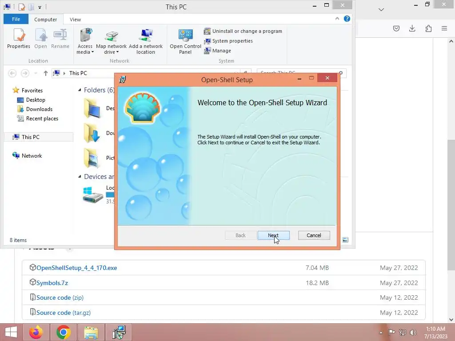The image size is (455, 341).
Task: Click Quick Access properties icon in title bar
Action: (21, 7)
